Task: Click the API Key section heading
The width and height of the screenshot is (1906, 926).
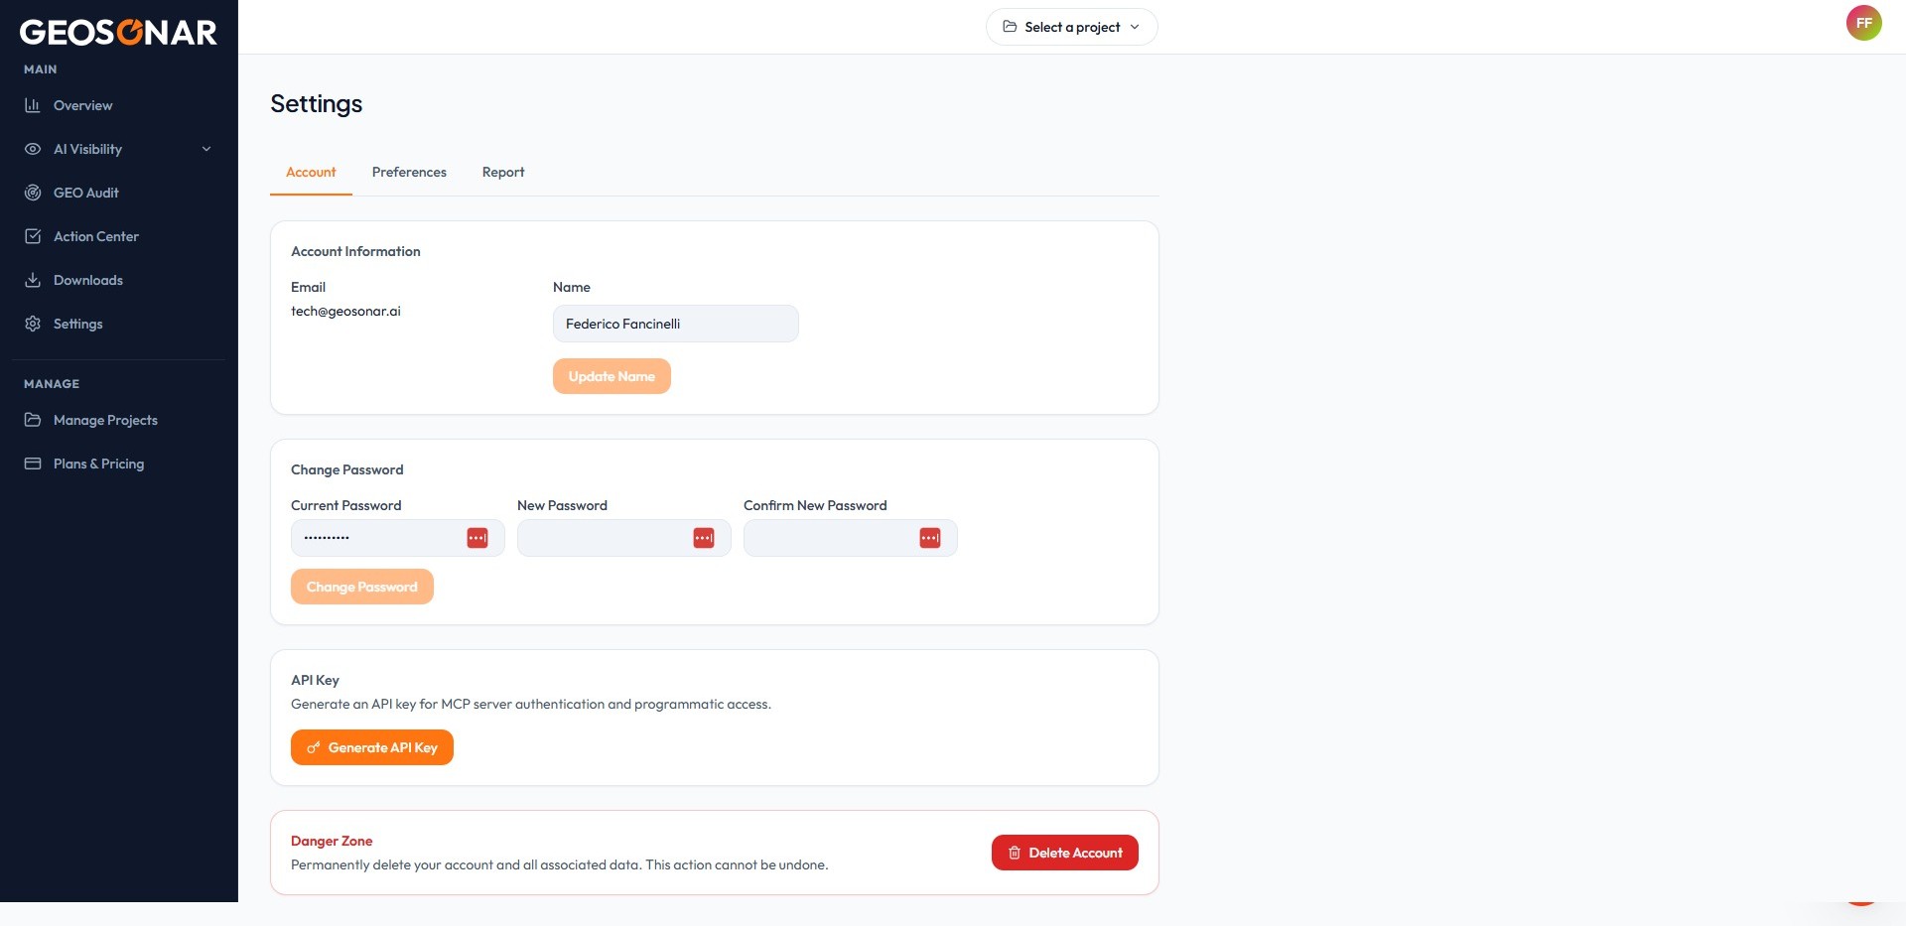Action: (x=315, y=680)
